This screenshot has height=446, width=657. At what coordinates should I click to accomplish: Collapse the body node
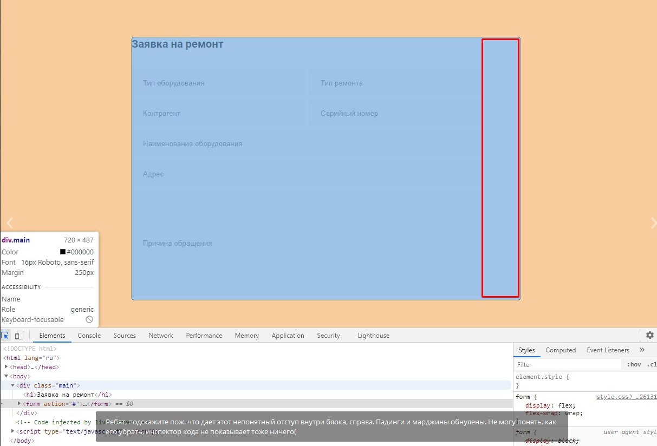(6, 376)
